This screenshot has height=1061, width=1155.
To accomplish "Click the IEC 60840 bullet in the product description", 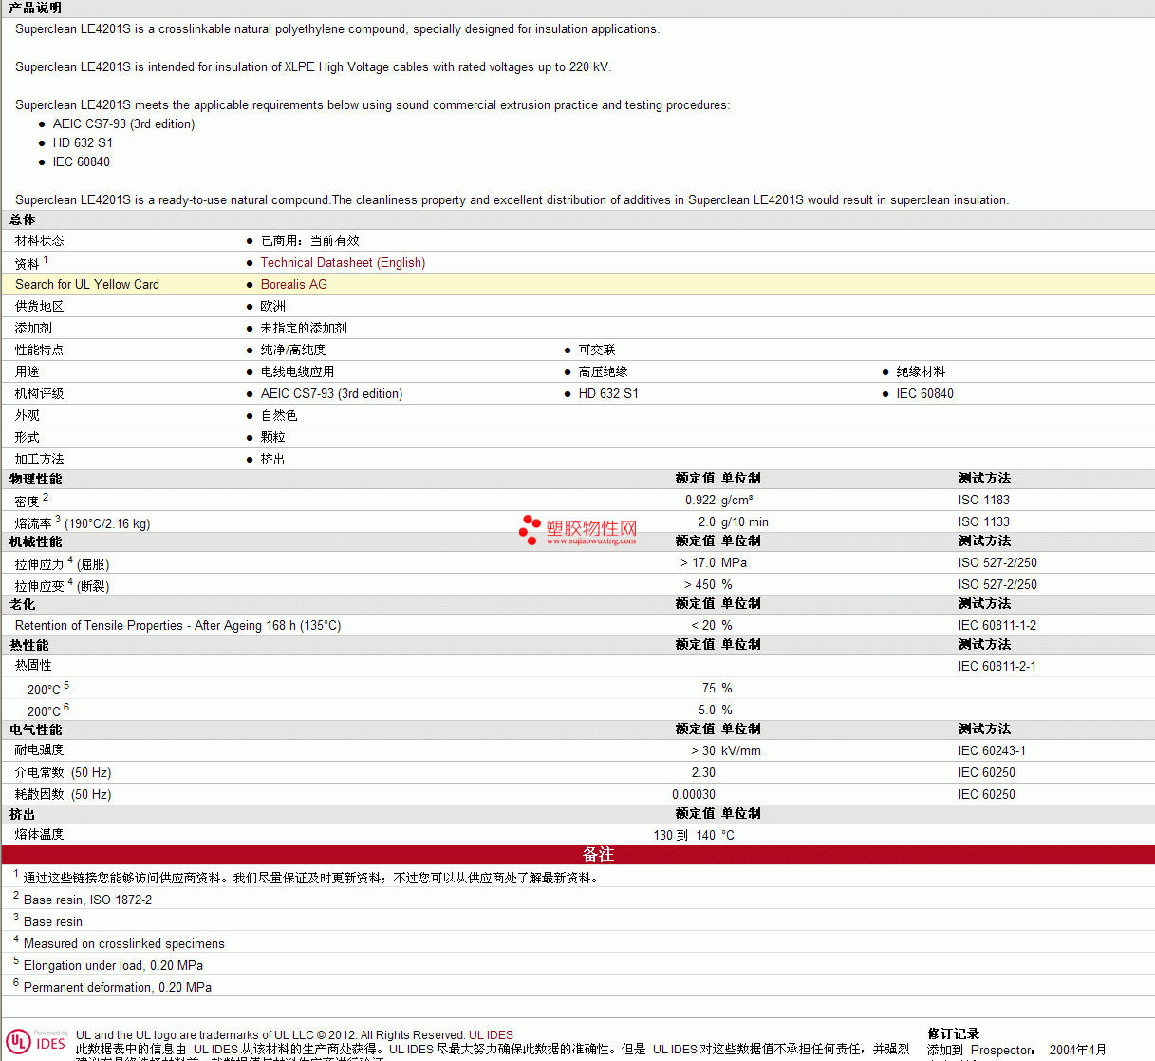I will (82, 162).
